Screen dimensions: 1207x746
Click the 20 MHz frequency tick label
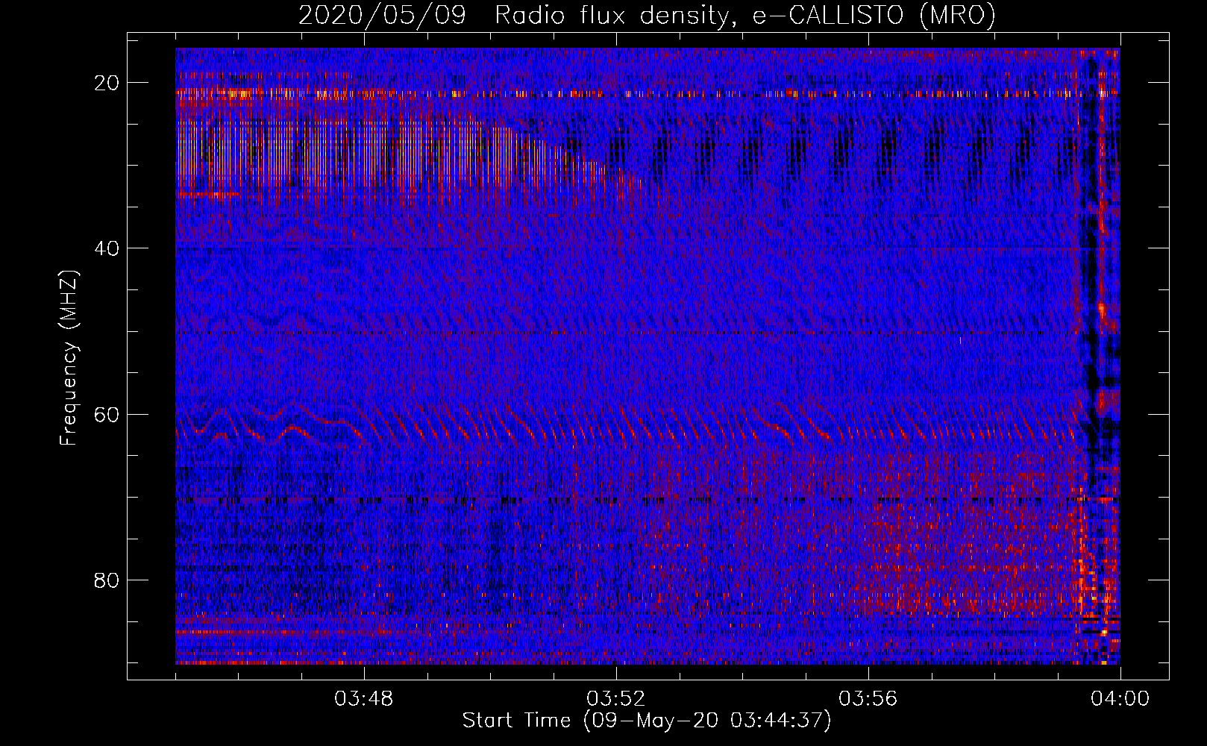[x=107, y=83]
